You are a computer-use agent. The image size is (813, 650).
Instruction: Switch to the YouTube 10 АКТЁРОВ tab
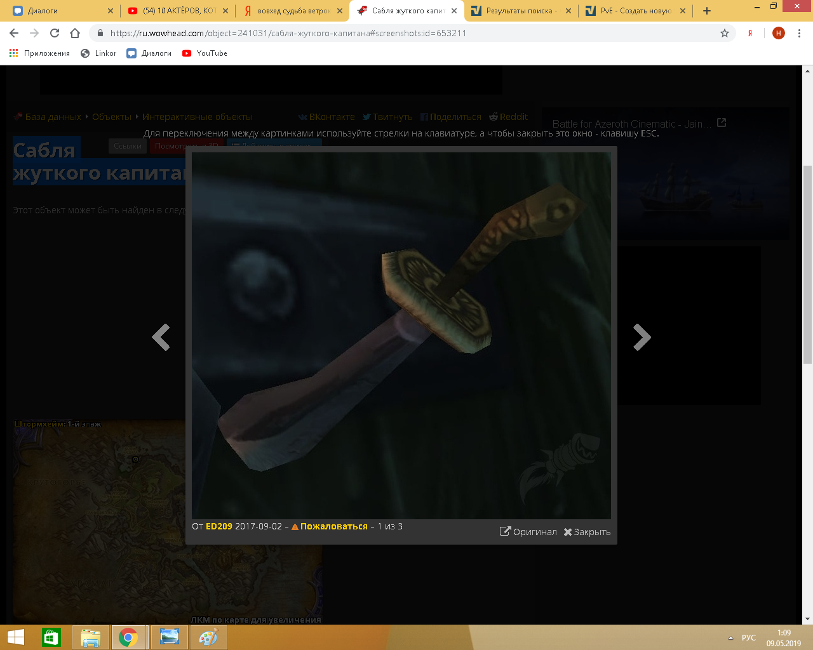click(x=178, y=11)
